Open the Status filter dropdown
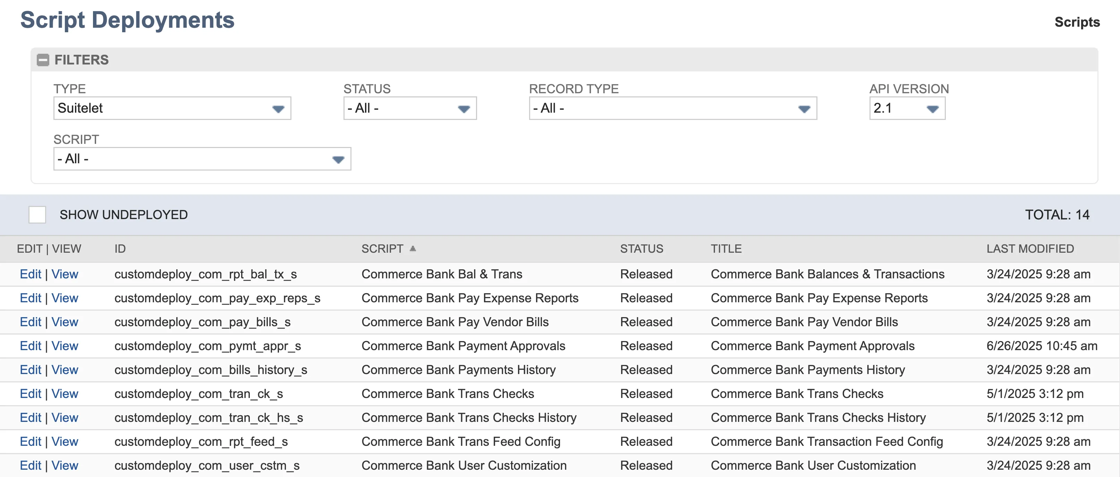Viewport: 1120px width, 477px height. (409, 108)
